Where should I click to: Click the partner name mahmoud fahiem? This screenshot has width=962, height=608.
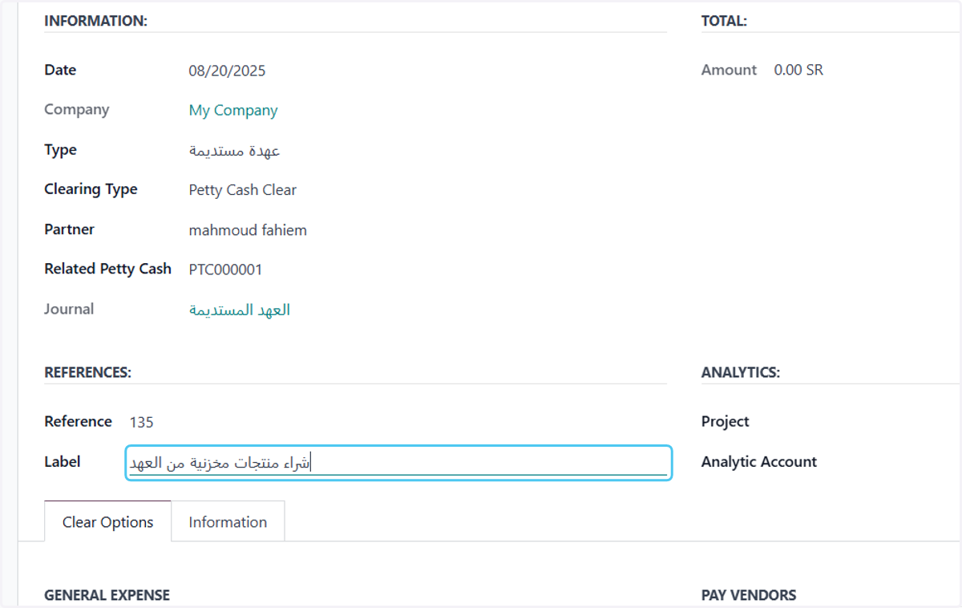(248, 230)
